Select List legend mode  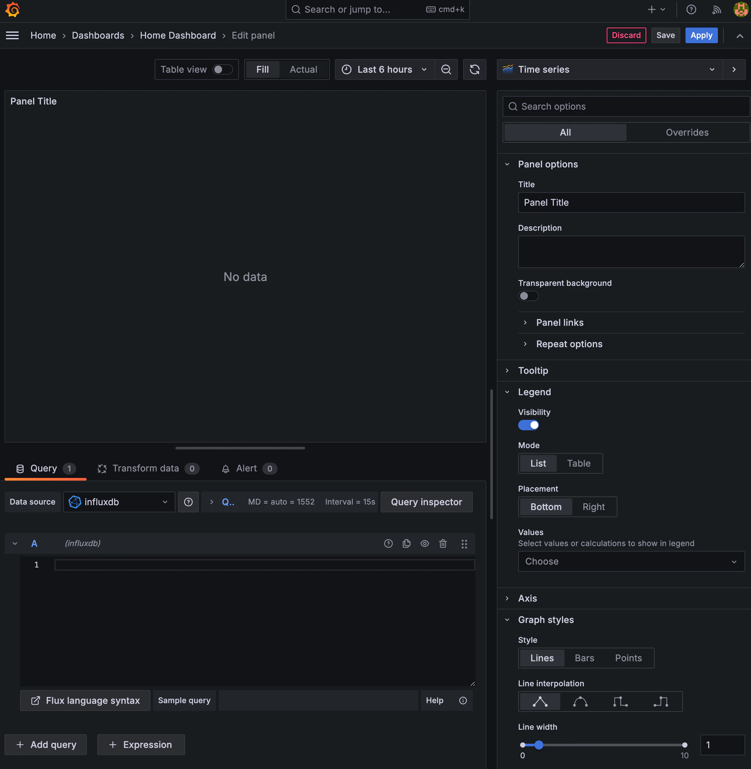[538, 463]
